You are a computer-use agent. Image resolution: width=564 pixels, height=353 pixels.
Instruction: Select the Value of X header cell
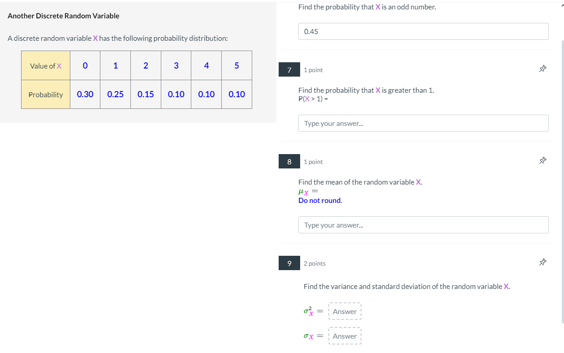(45, 65)
